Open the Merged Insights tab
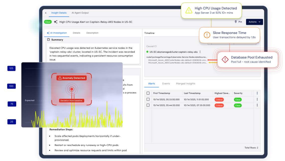The image size is (285, 161). [x=186, y=84]
